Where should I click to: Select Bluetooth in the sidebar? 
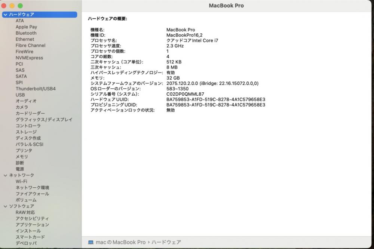click(26, 33)
